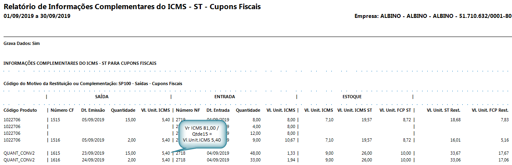Click the Empresa ALBINO company text
The width and height of the screenshot is (512, 165).
tap(433, 16)
